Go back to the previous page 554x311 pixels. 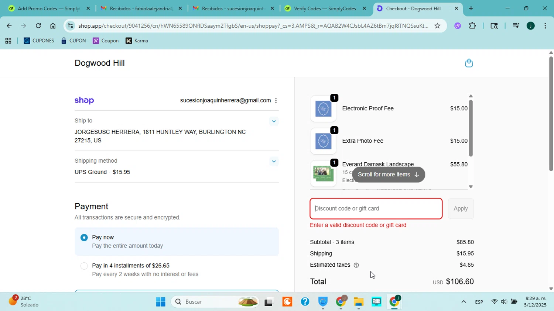(9, 26)
